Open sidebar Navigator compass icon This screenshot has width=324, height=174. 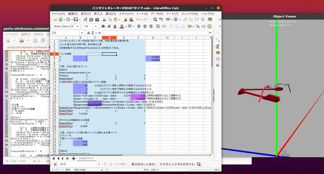218,59
